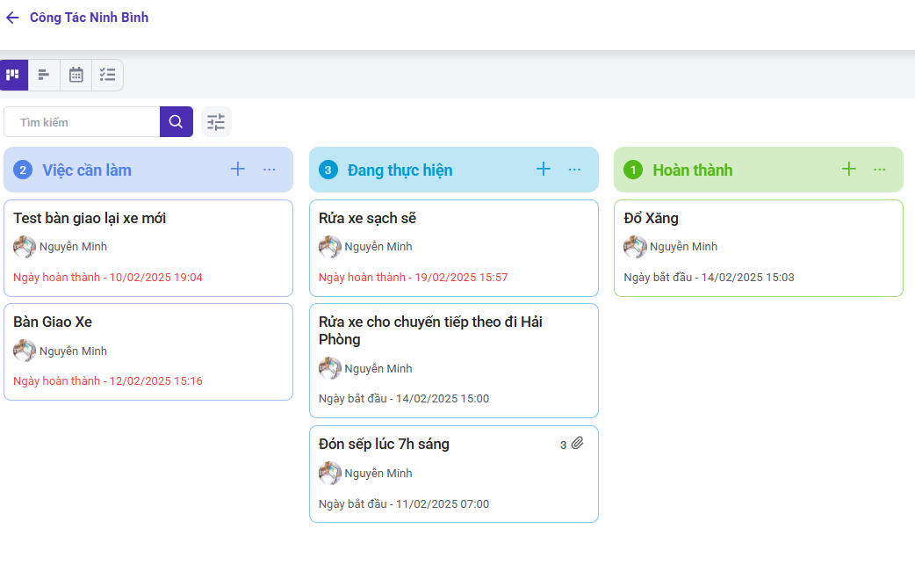Switch to checklist list view
The height and width of the screenshot is (572, 915).
[x=107, y=75]
